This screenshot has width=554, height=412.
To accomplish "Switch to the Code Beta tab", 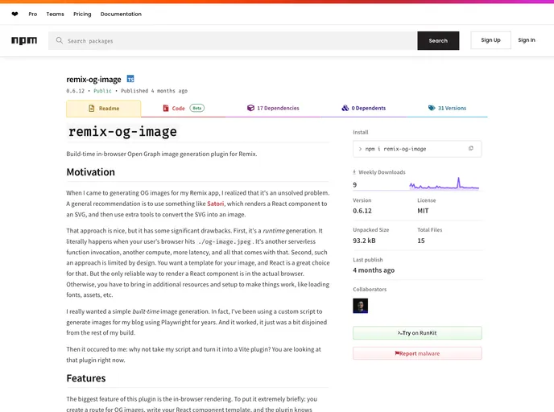I will point(184,108).
